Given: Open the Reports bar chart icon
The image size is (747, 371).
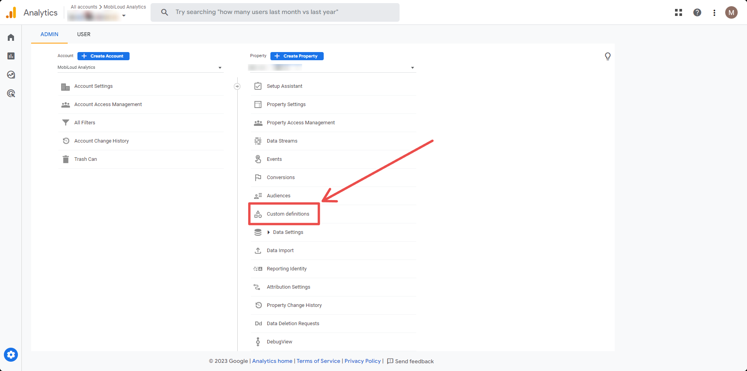Looking at the screenshot, I should coord(11,56).
